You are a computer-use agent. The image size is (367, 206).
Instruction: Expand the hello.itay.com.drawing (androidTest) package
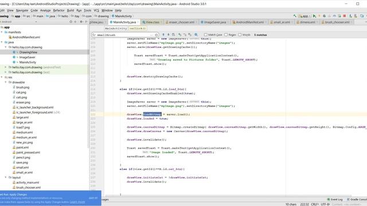[6, 68]
